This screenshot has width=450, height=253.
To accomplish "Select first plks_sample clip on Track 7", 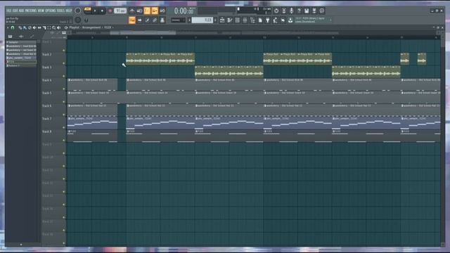I will click(92, 123).
